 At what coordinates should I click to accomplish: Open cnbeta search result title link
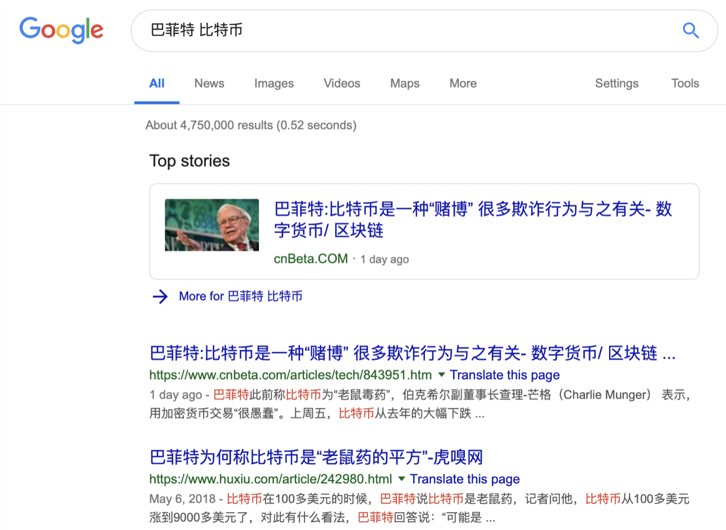(413, 353)
